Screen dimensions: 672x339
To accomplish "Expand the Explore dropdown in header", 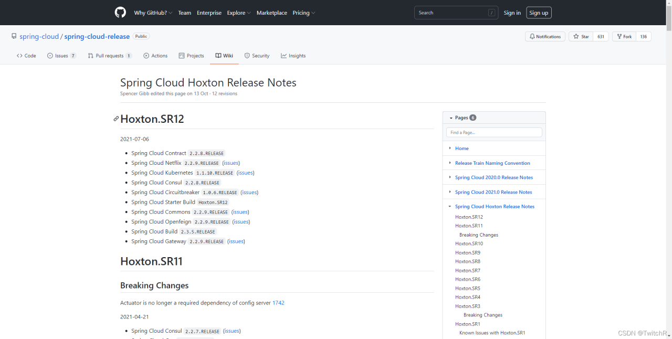I will point(239,13).
